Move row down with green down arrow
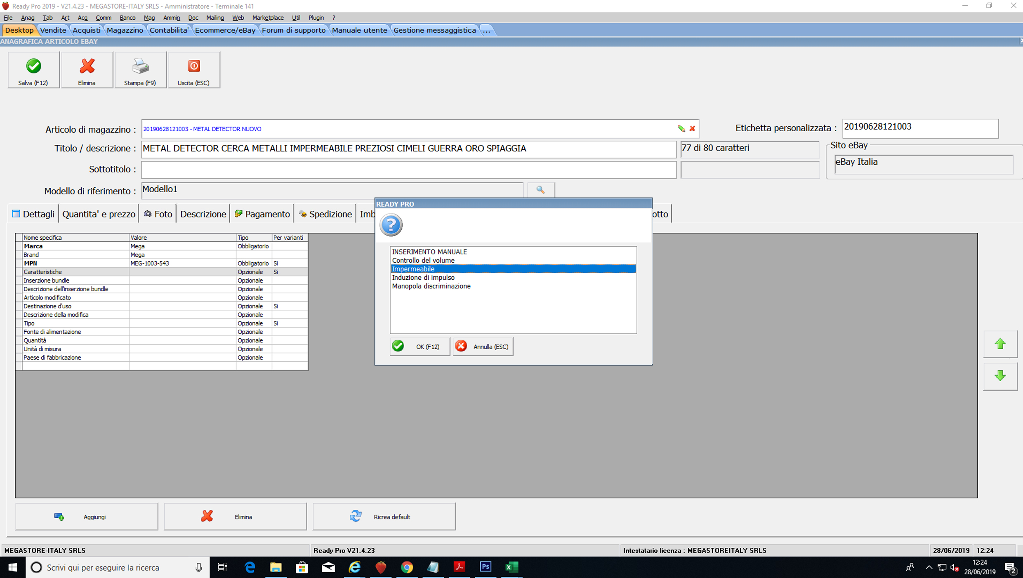Viewport: 1023px width, 578px height. tap(1000, 375)
